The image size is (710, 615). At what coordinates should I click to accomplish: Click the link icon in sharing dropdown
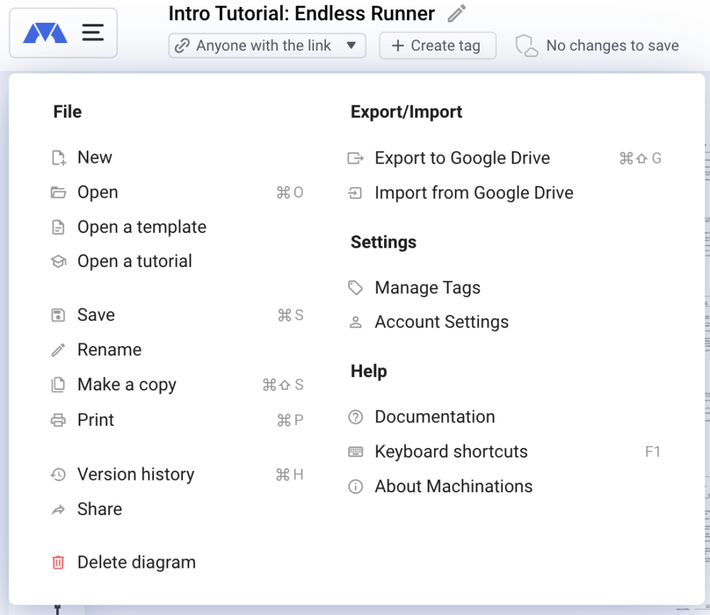tap(182, 46)
